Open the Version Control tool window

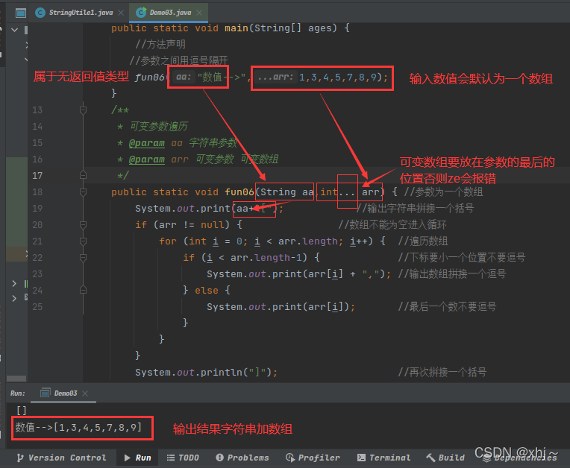pyautogui.click(x=62, y=458)
